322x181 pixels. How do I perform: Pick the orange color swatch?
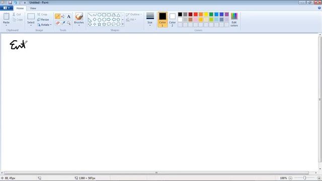pyautogui.click(x=201, y=15)
